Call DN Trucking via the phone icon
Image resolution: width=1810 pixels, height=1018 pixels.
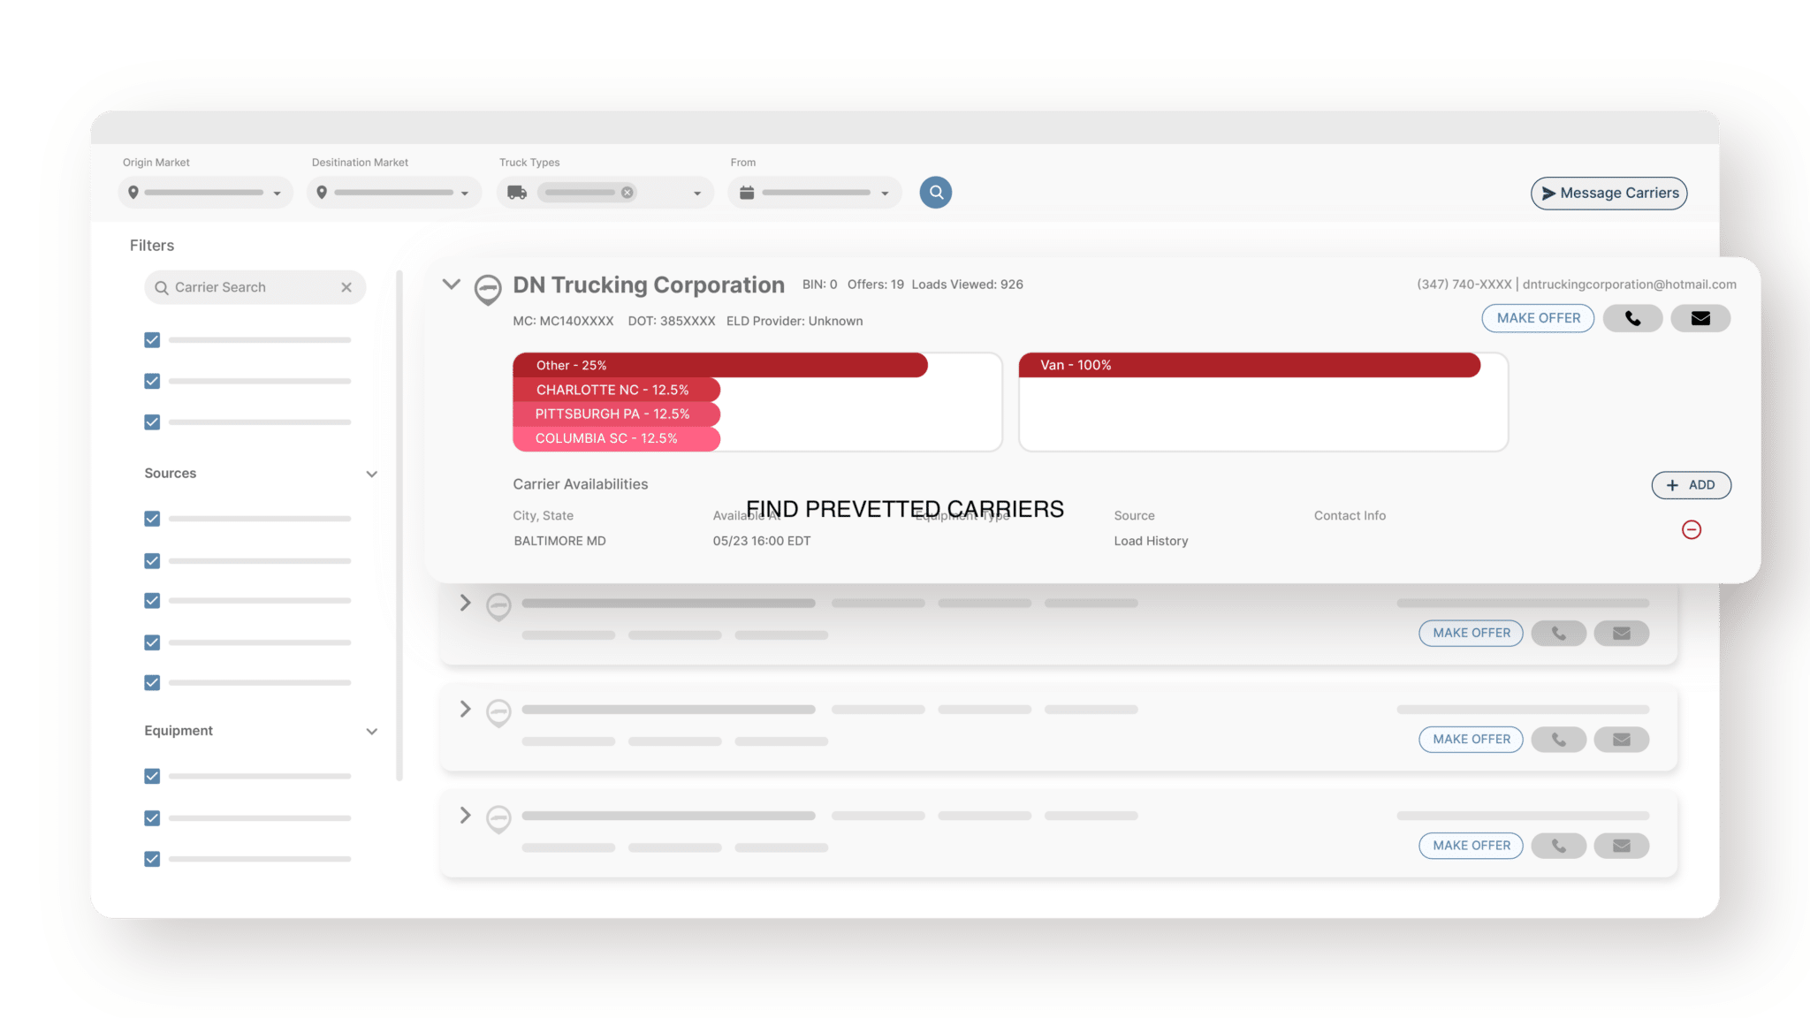tap(1632, 318)
